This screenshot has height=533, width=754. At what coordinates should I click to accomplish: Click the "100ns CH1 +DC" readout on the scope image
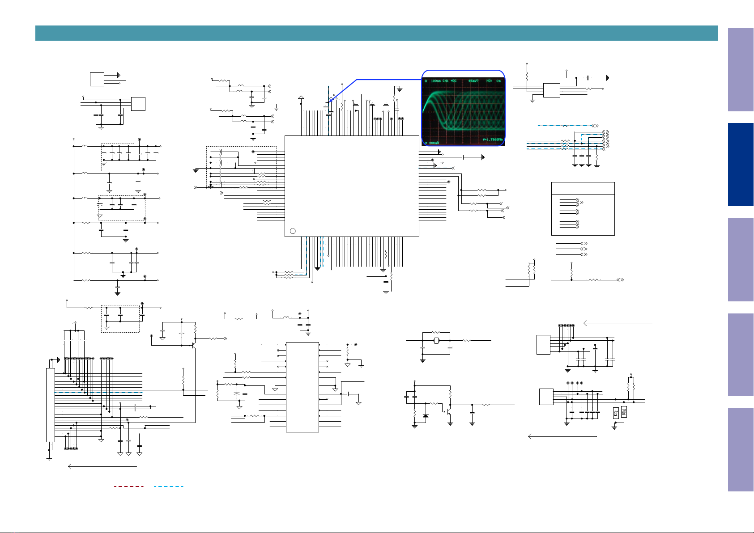[443, 81]
